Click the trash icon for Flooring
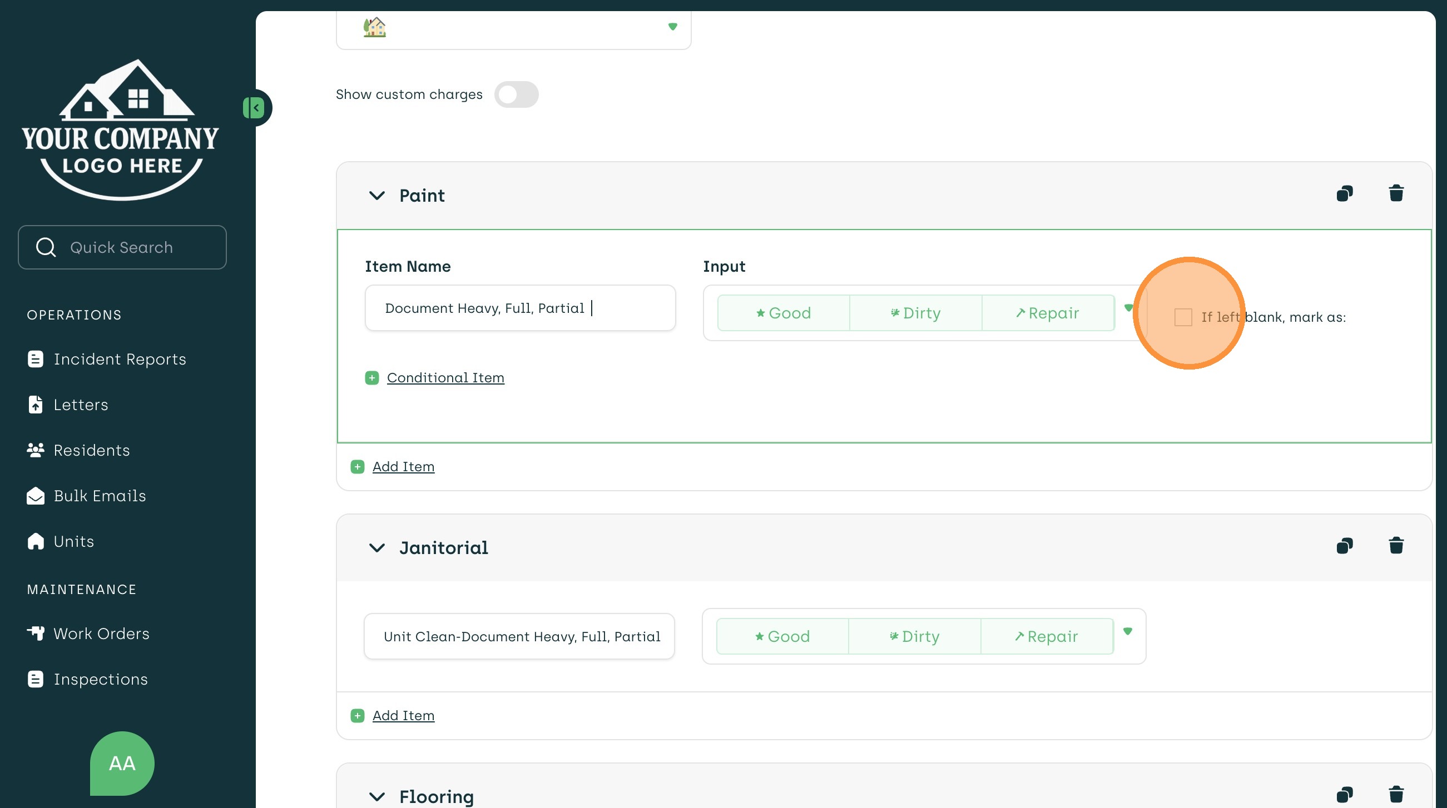This screenshot has height=808, width=1447. point(1396,795)
